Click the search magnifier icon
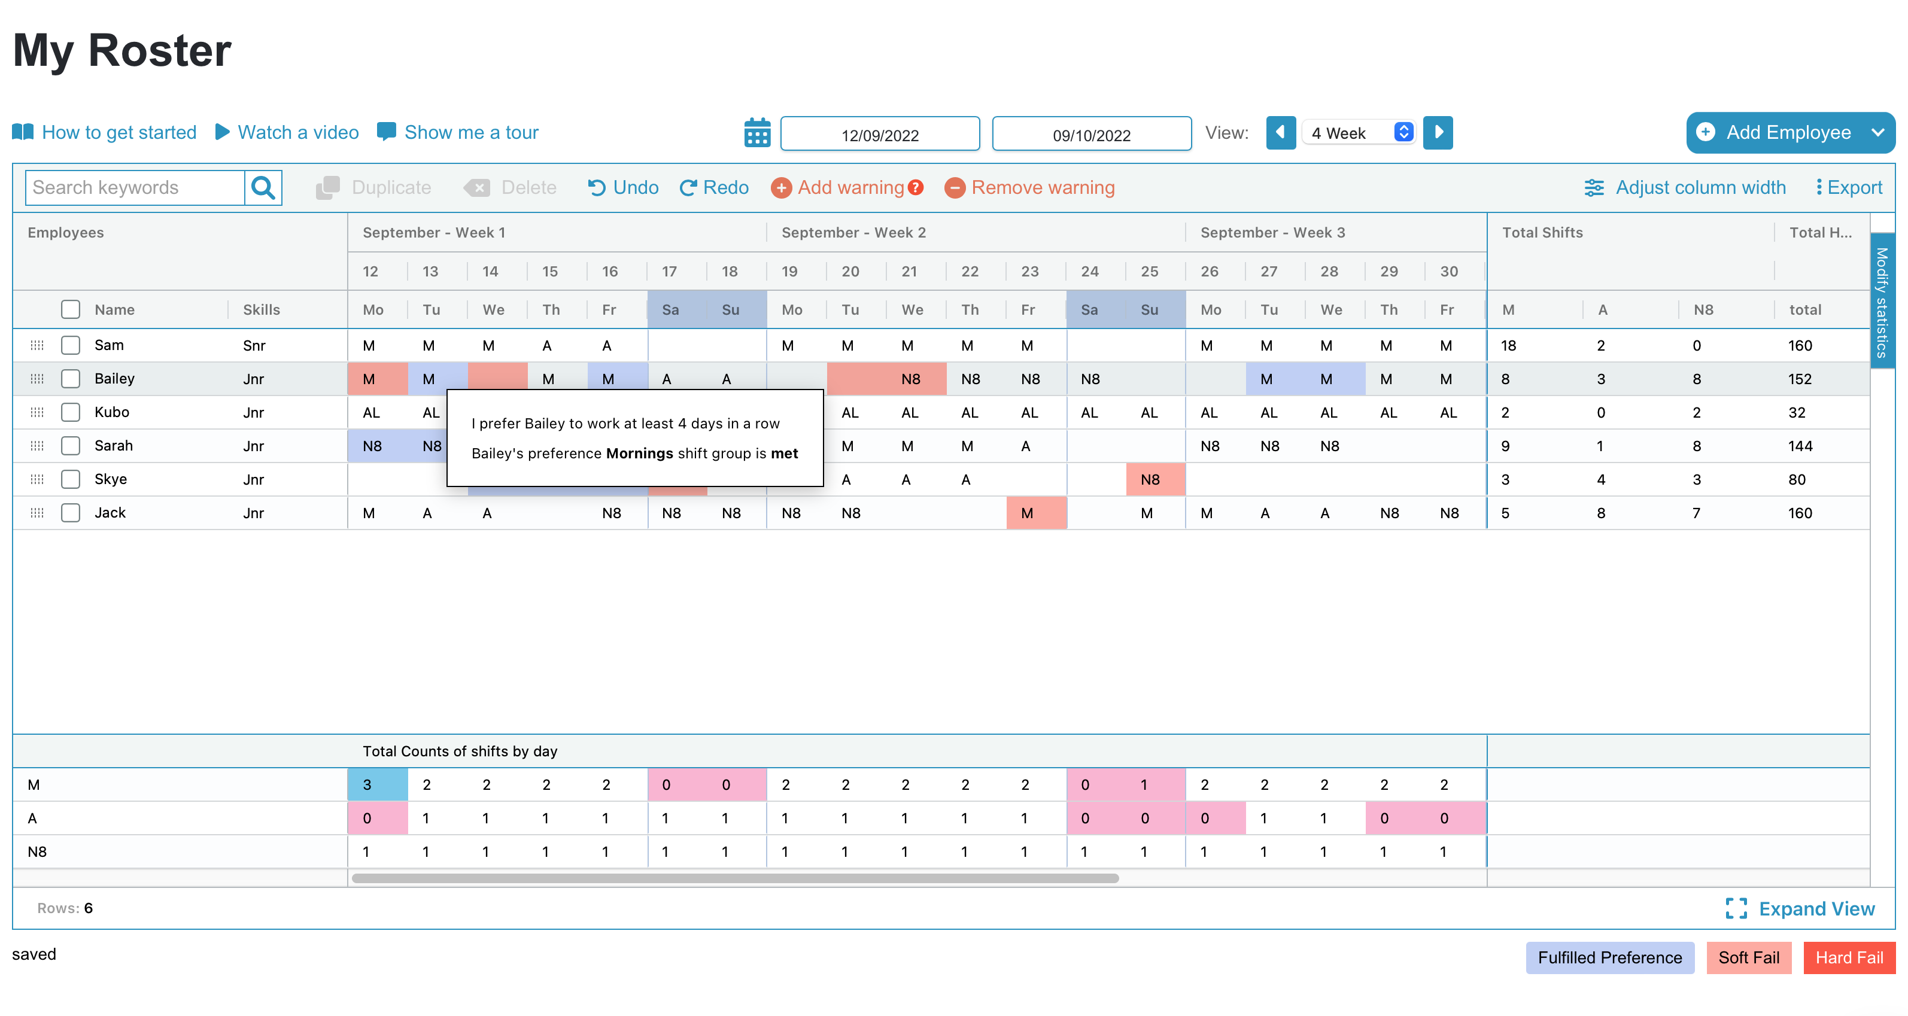 [x=263, y=187]
